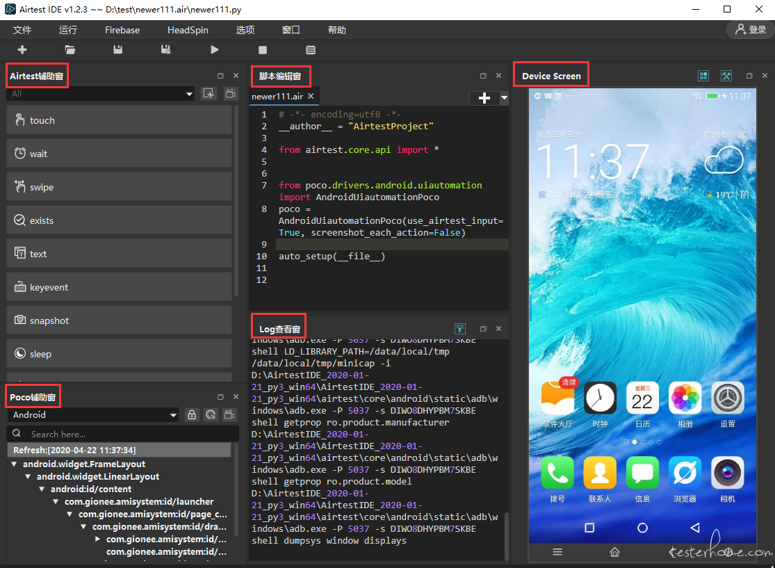The width and height of the screenshot is (775, 568).
Task: Click the 登录 login button
Action: click(x=750, y=30)
